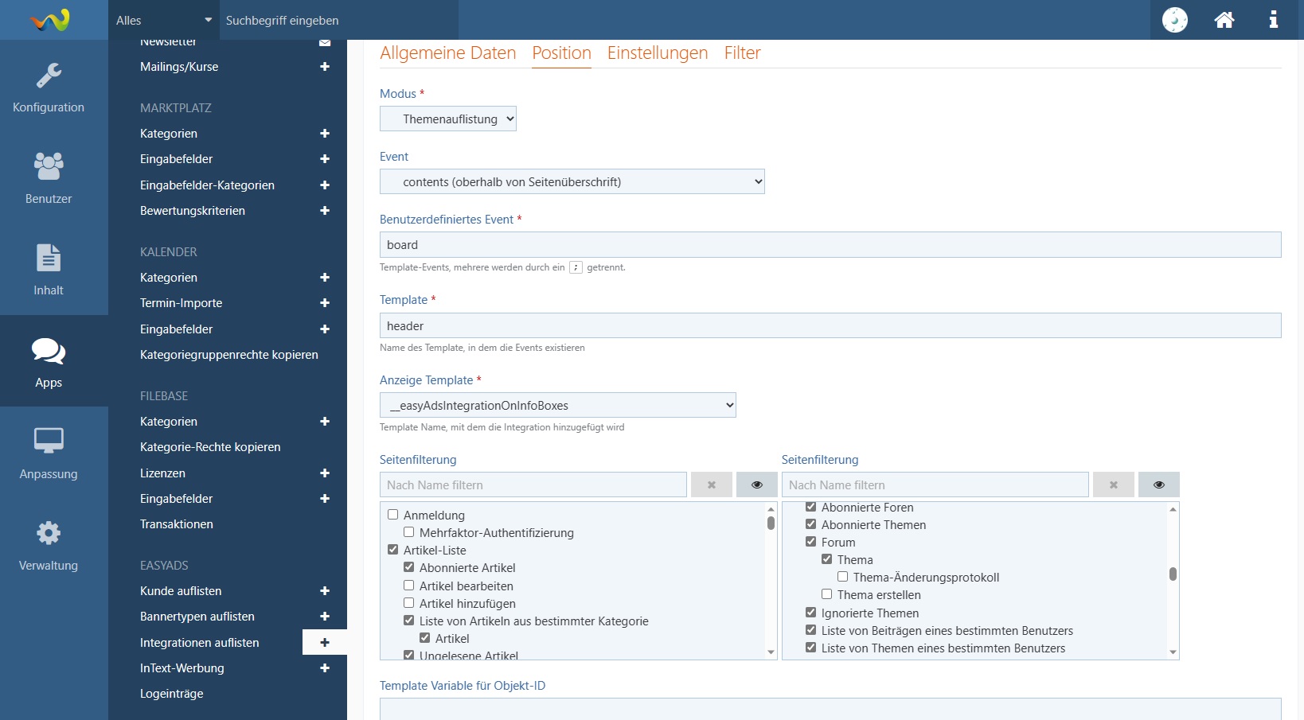This screenshot has height=720, width=1304.
Task: Toggle right Seitenfilterung eye visibility button
Action: click(1159, 485)
